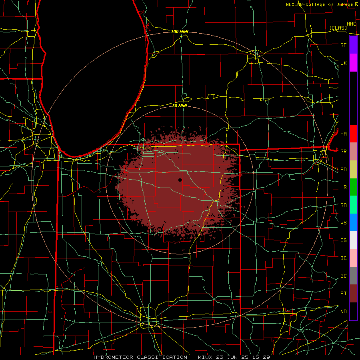The height and width of the screenshot is (360, 360).
Task: Click the BD legend label
Action: pyautogui.click(x=343, y=170)
